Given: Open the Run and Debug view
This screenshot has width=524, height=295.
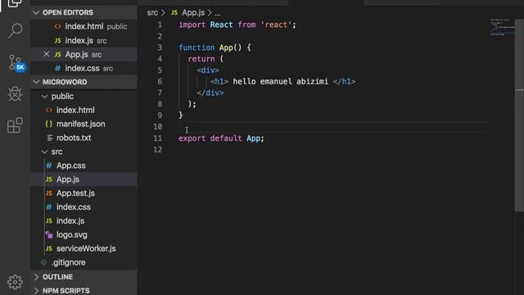Looking at the screenshot, I should 15,94.
